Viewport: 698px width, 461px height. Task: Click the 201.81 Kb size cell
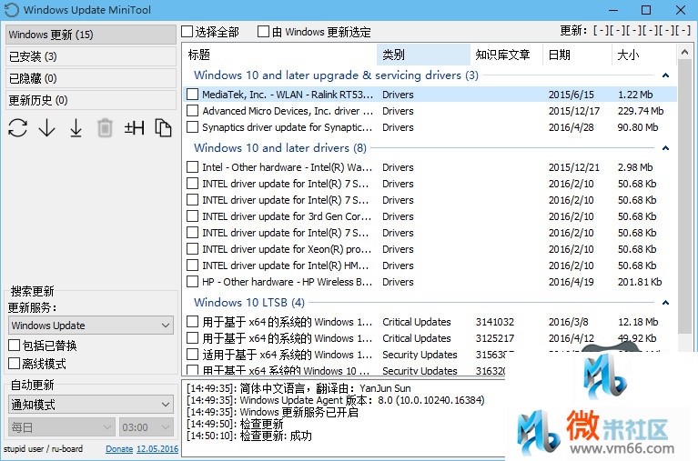point(640,282)
